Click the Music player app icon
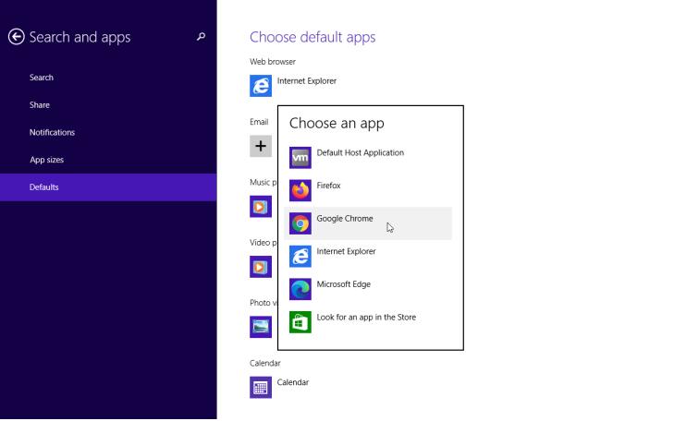674x421 pixels. [261, 207]
